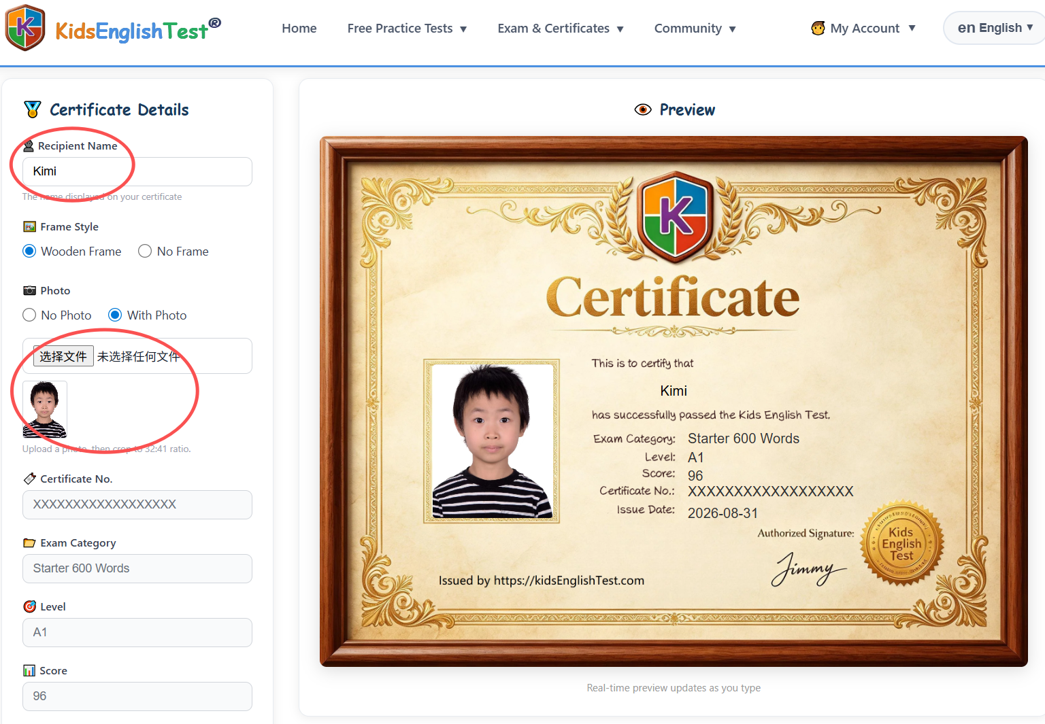
Task: Click the certificate score value 96
Action: [x=695, y=476]
